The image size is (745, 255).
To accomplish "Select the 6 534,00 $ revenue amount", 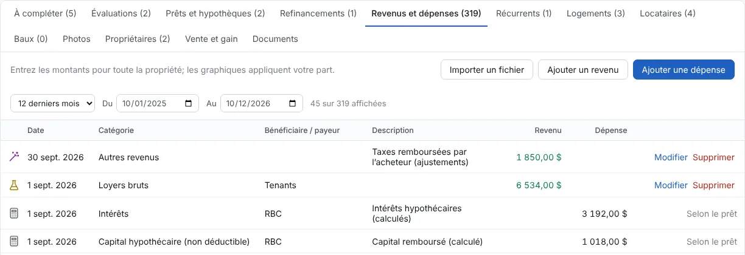I will click(x=539, y=185).
